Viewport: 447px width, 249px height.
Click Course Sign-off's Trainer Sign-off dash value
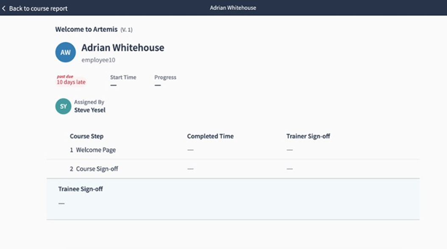click(x=289, y=169)
